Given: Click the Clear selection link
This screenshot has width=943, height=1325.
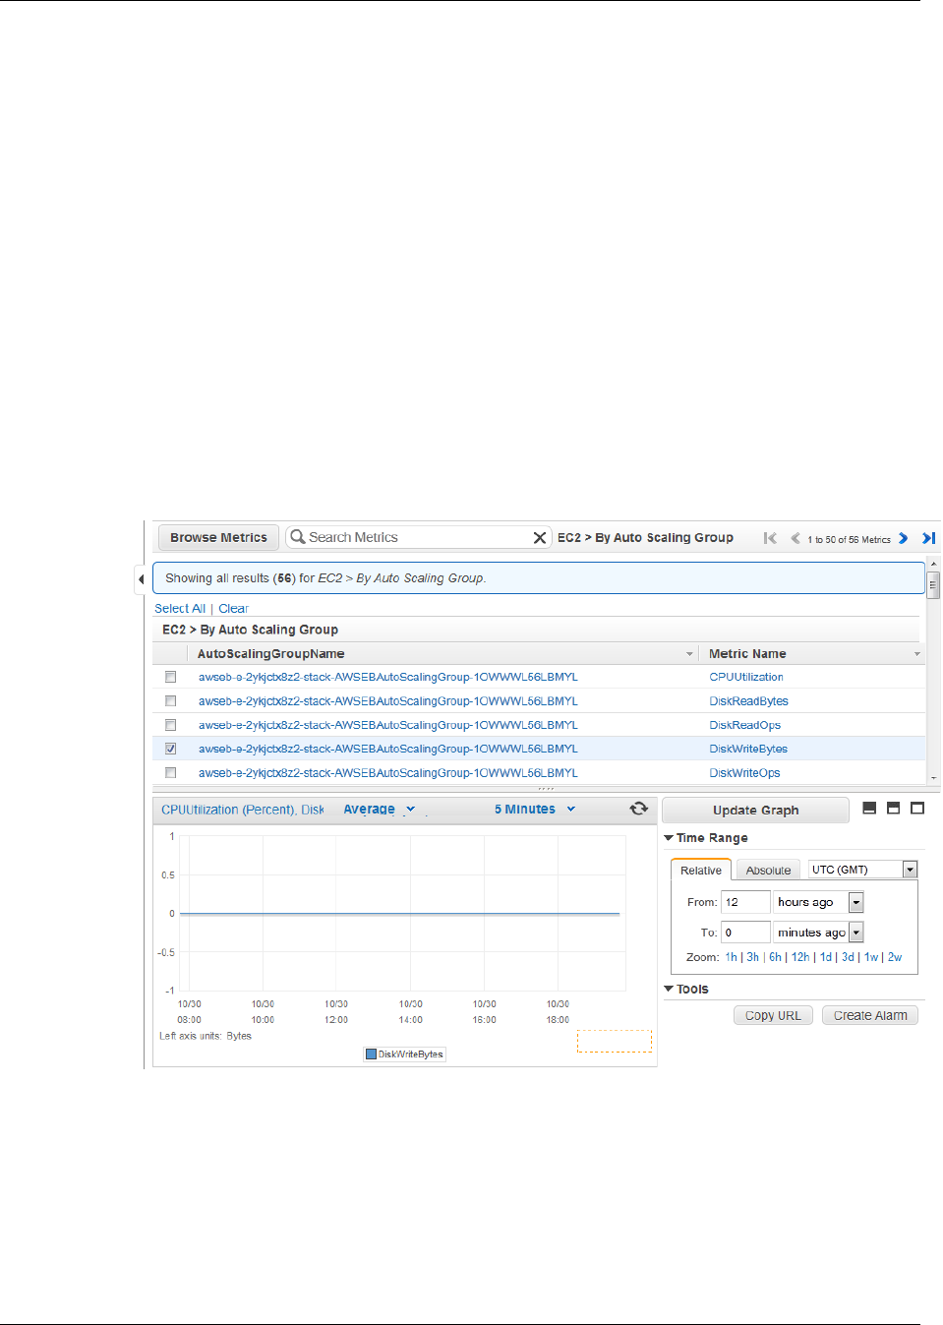Looking at the screenshot, I should 233,609.
